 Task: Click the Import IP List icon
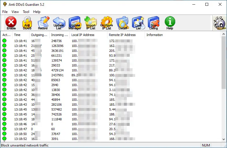91,23
